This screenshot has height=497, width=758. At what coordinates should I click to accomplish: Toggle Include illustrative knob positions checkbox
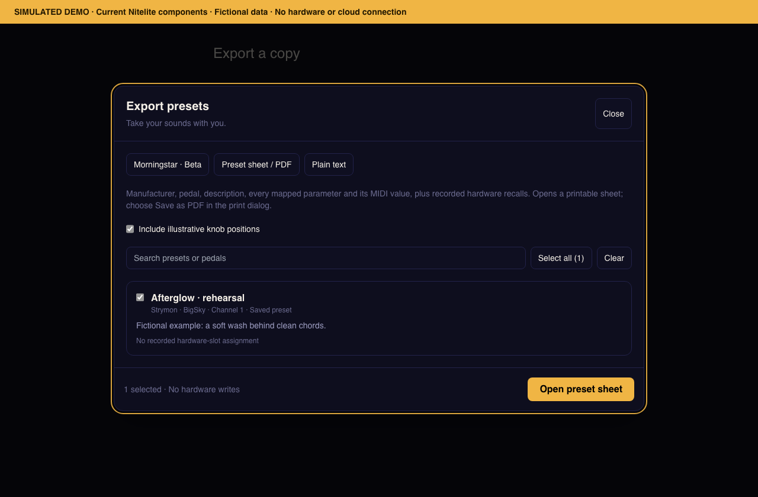coord(130,229)
